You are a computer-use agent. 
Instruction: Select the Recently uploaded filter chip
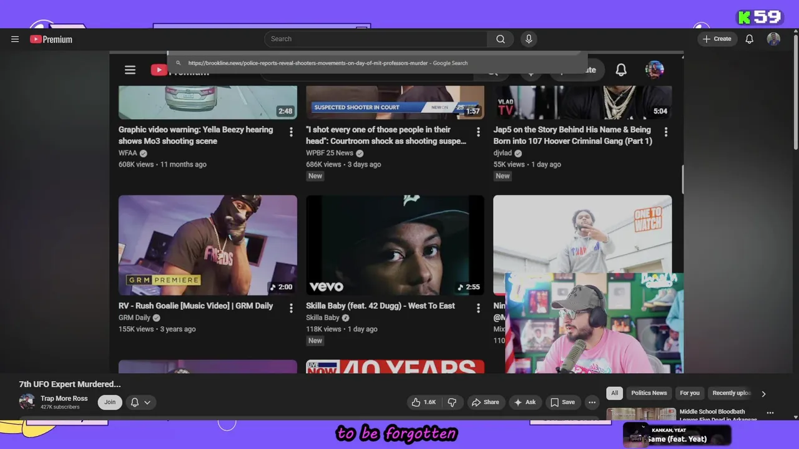pos(732,393)
